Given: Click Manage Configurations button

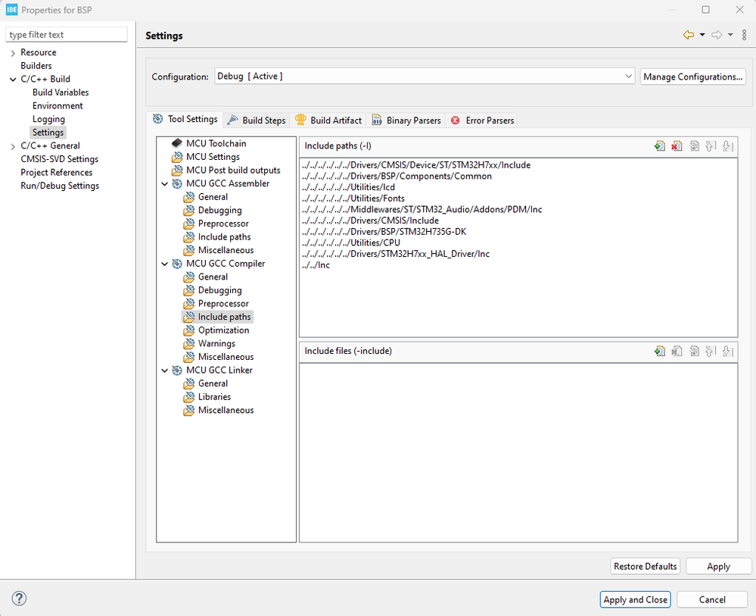Looking at the screenshot, I should 693,77.
